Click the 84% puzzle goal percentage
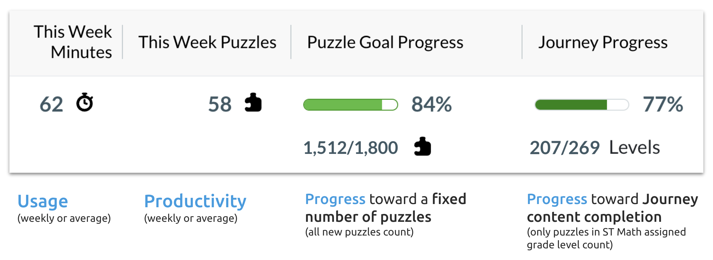 pos(432,104)
